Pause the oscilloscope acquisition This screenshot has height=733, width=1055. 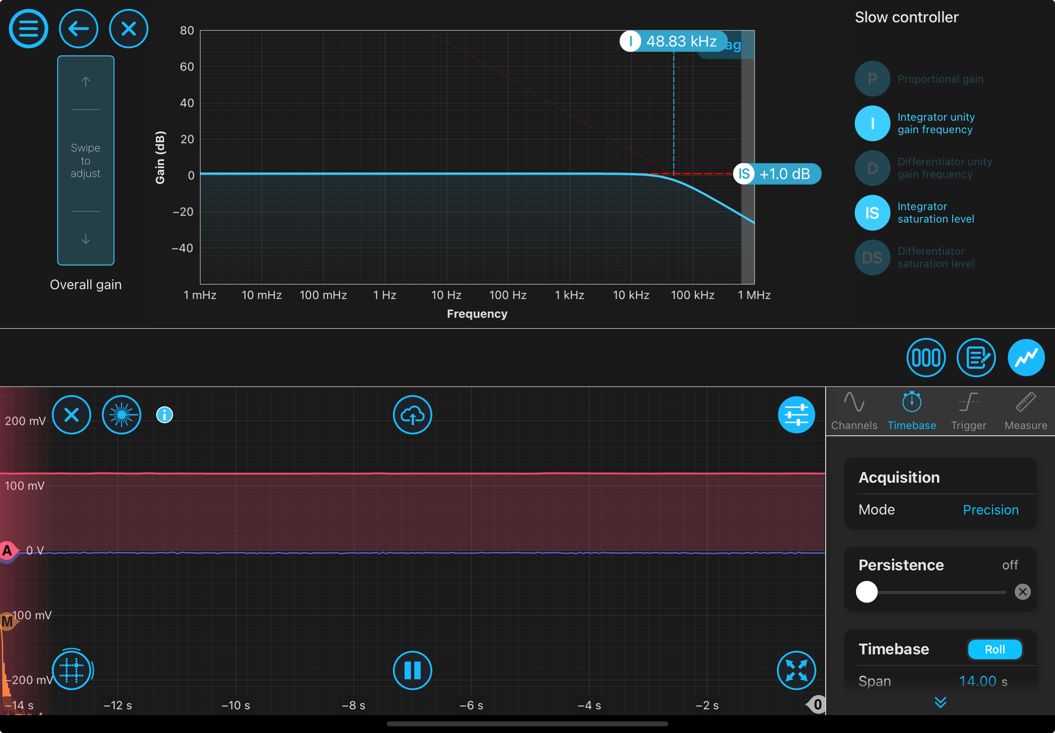tap(413, 670)
